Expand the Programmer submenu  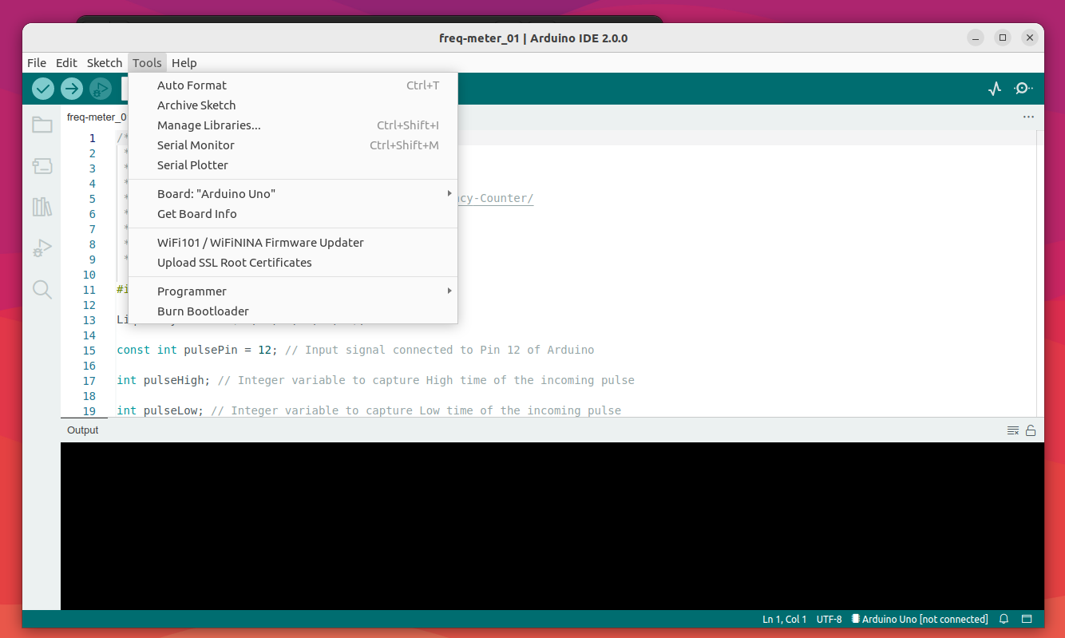coord(293,291)
